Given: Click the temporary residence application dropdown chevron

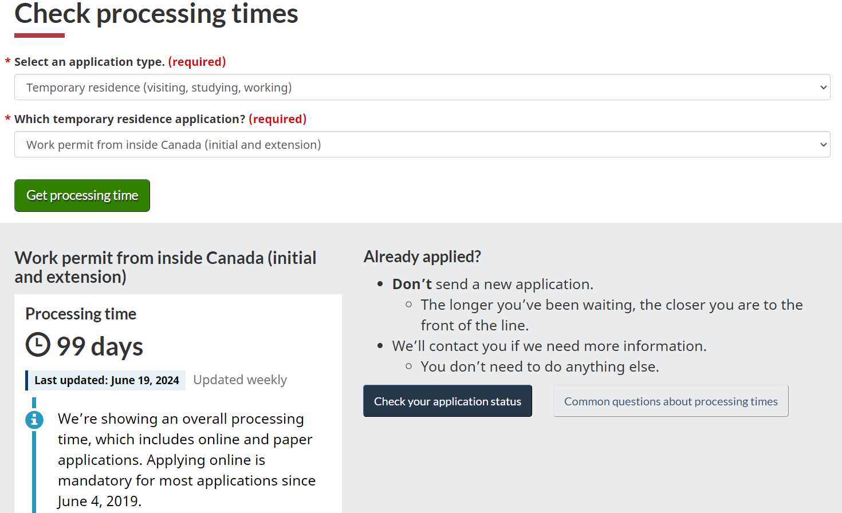Looking at the screenshot, I should [823, 145].
